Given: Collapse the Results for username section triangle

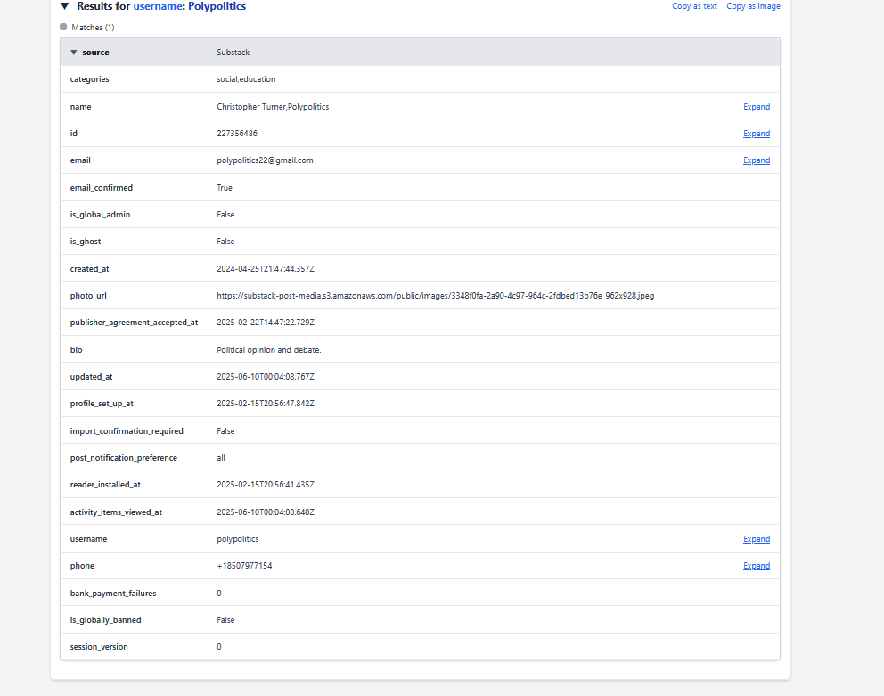Looking at the screenshot, I should (x=65, y=6).
